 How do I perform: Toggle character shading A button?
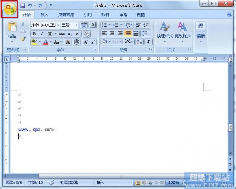pyautogui.click(x=68, y=42)
